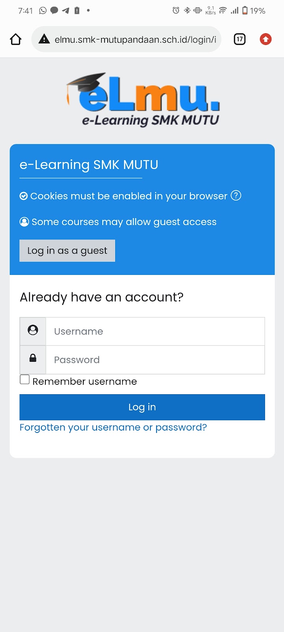Tap the red update arrow icon

[266, 39]
